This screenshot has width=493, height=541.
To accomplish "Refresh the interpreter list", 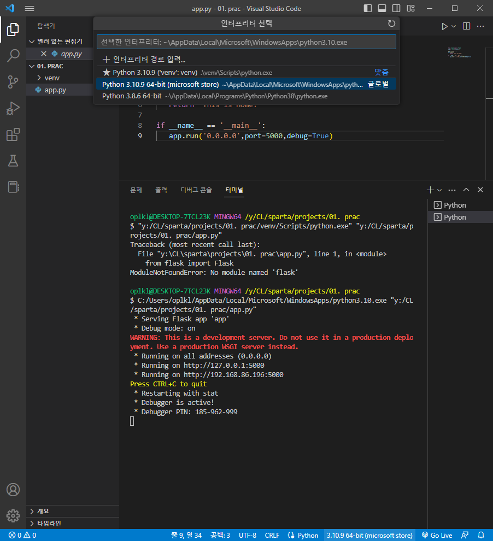I will 391,23.
